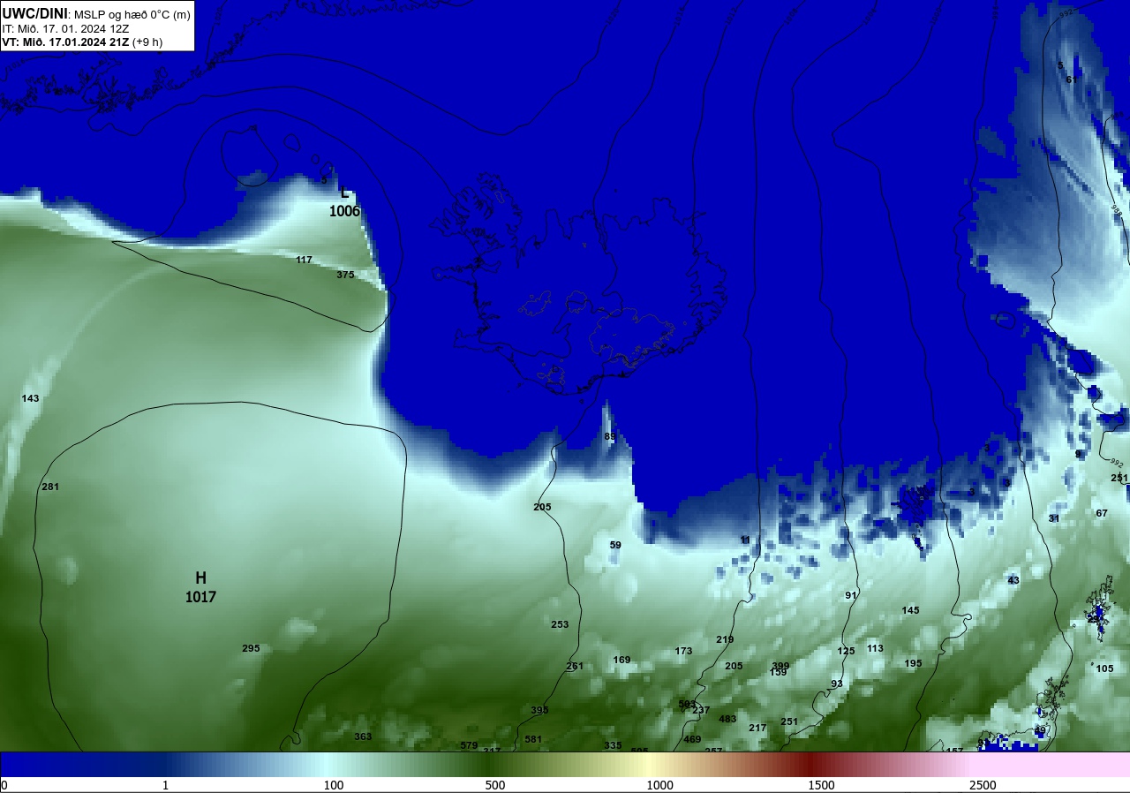This screenshot has height=793, width=1130.
Task: Select the height value 113
Action: [x=875, y=648]
